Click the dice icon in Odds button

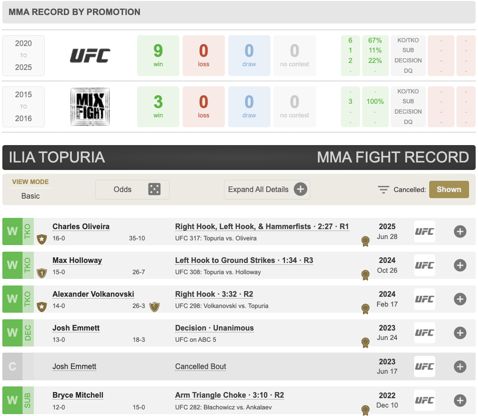tap(154, 189)
